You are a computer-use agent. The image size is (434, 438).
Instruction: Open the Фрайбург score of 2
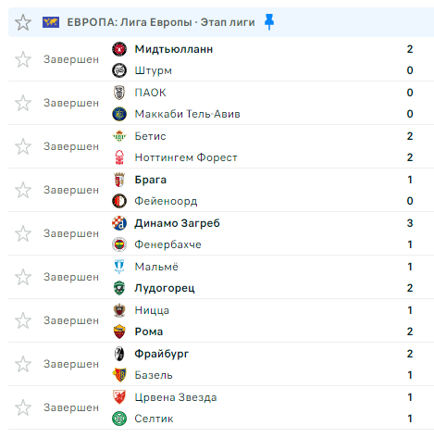click(x=410, y=354)
